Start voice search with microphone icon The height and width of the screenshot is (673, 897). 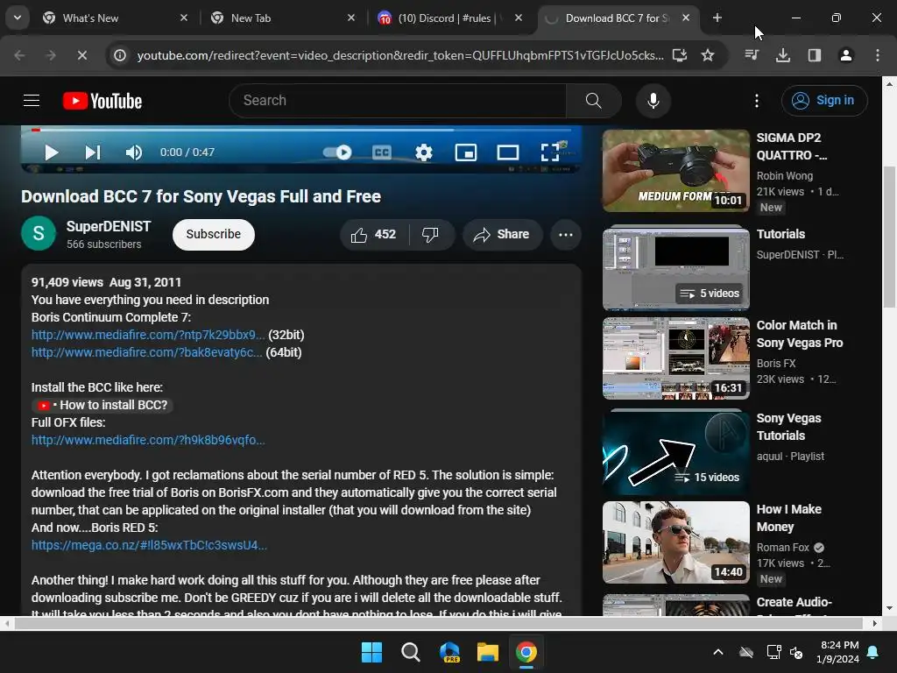[653, 101]
